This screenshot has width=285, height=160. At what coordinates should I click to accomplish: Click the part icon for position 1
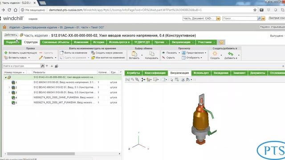pos(13,83)
